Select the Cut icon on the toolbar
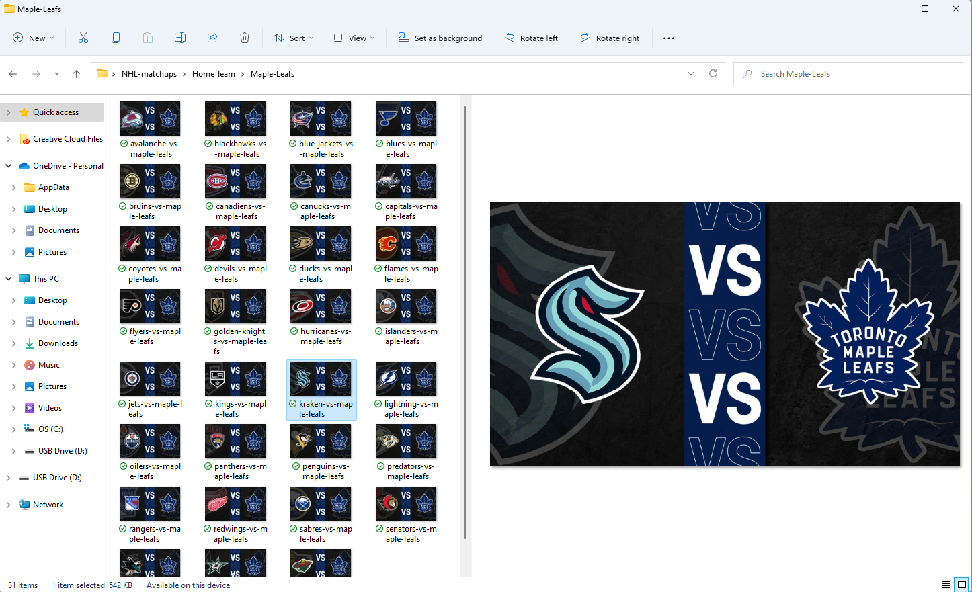This screenshot has width=972, height=592. coord(83,38)
